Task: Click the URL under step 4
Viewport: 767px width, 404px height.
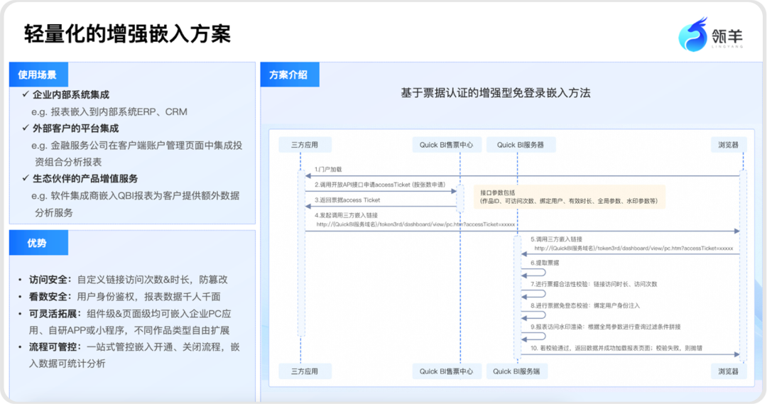Action: pyautogui.click(x=415, y=224)
